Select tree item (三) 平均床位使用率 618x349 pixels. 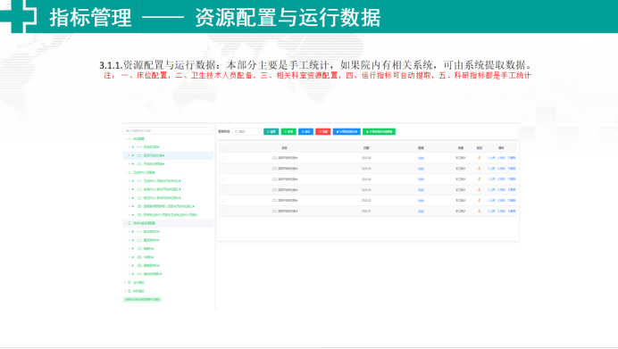(x=151, y=164)
